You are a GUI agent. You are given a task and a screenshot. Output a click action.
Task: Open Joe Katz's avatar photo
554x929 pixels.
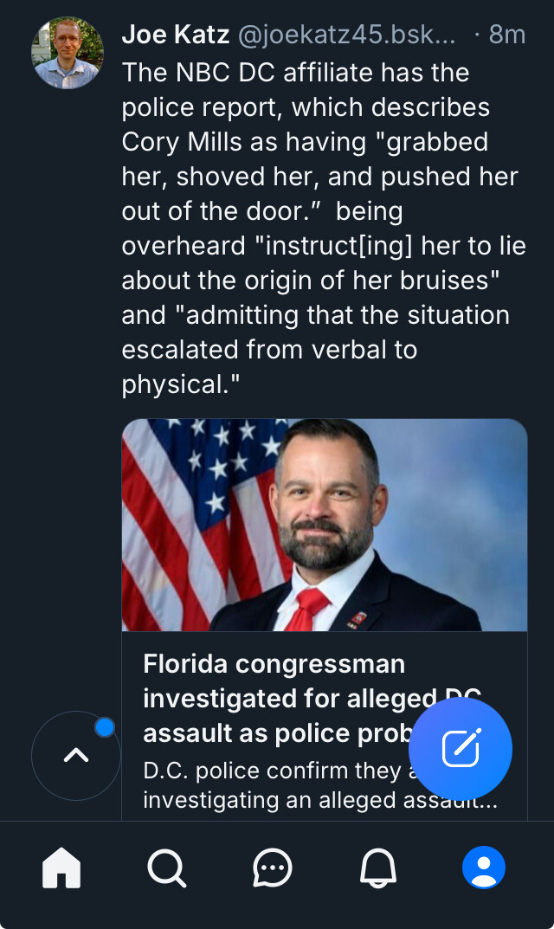pyautogui.click(x=68, y=53)
